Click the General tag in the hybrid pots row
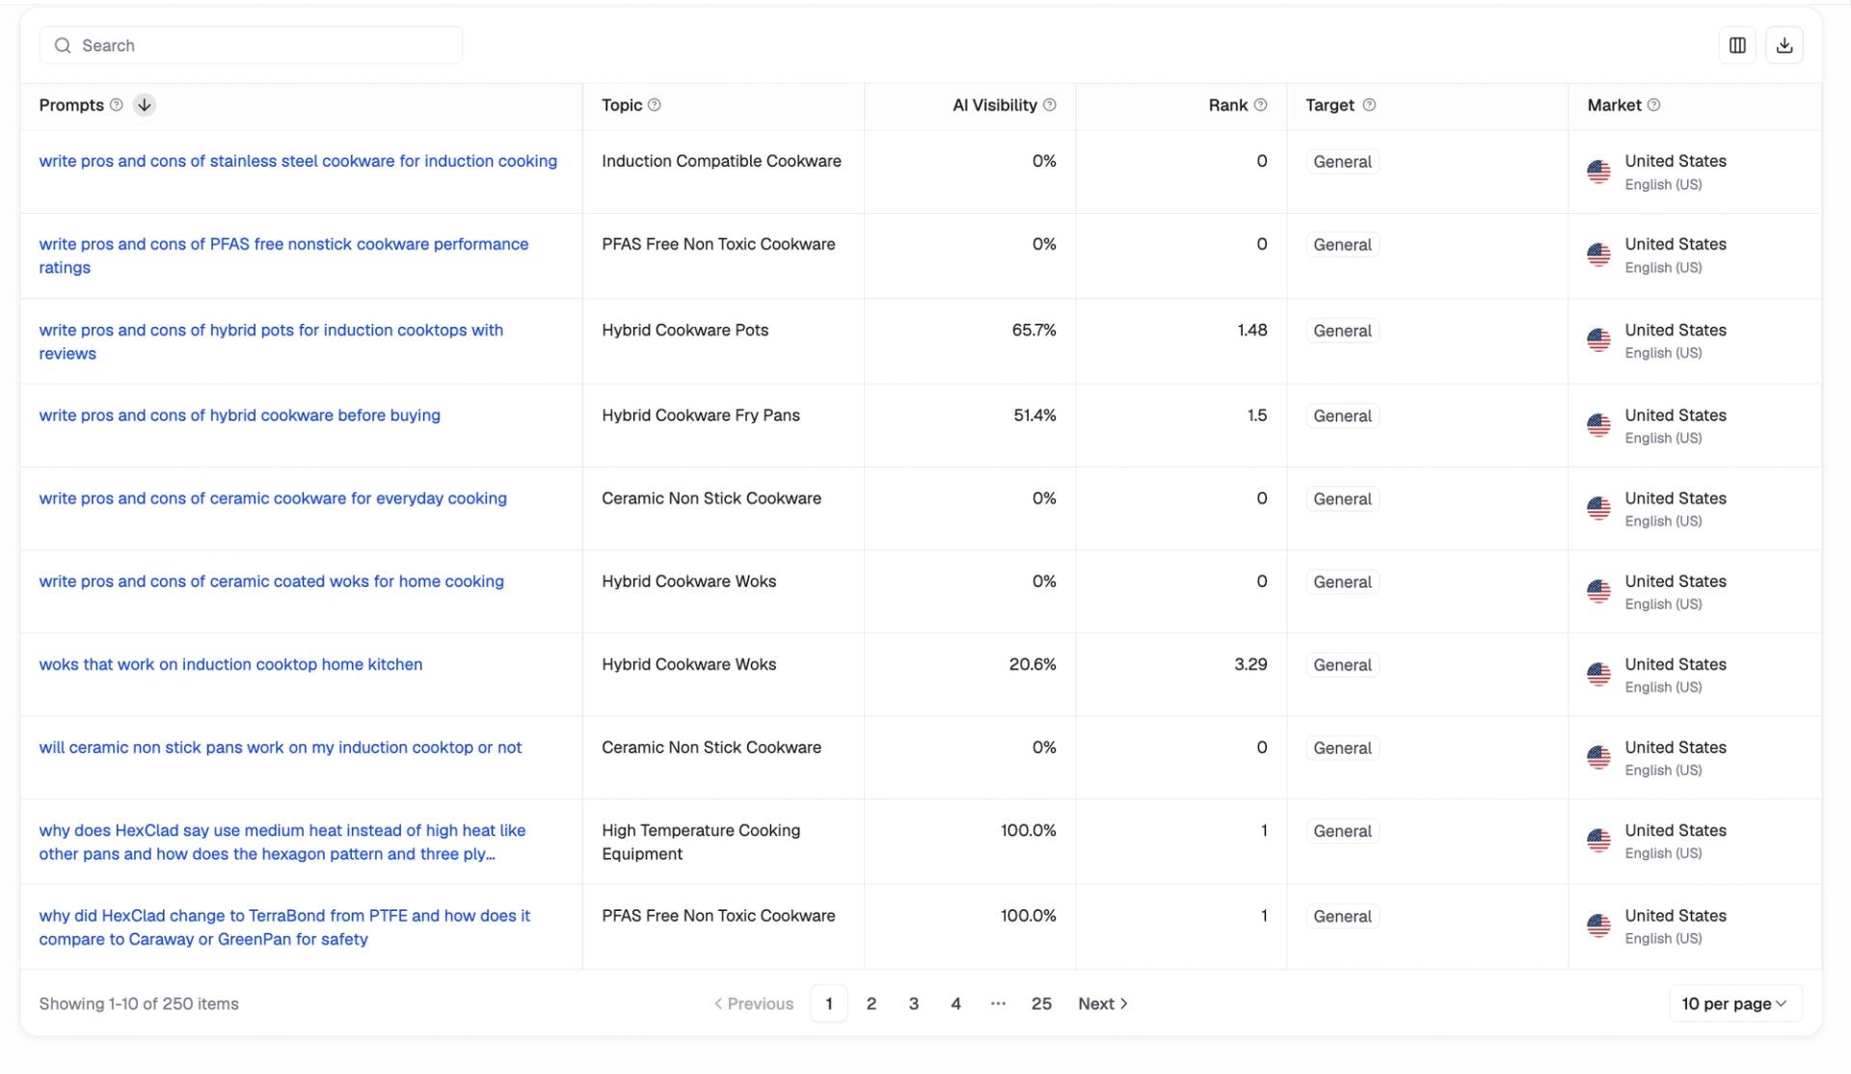Viewport: 1851px width, 1074px height. tap(1342, 331)
